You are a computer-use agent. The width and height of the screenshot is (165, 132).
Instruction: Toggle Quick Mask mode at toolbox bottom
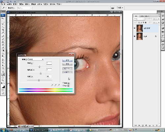[3, 90]
